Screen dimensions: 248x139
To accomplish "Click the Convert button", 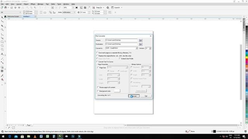I will click(x=134, y=96).
